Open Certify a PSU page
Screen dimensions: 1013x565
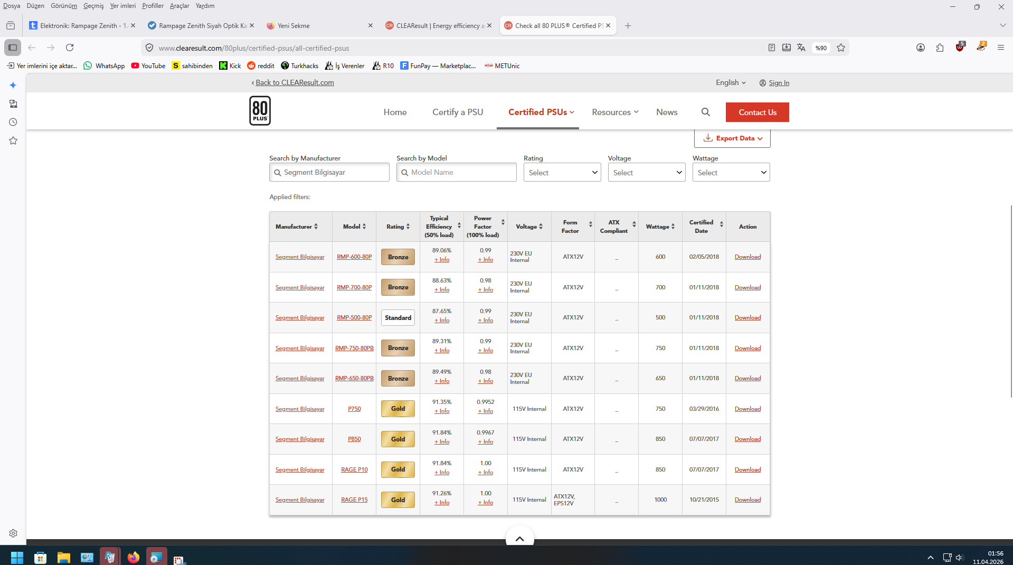click(x=458, y=112)
